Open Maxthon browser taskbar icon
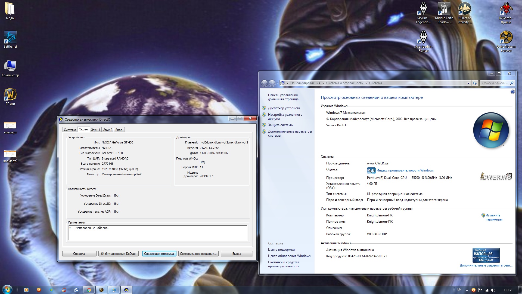522x294 pixels. tap(76, 290)
